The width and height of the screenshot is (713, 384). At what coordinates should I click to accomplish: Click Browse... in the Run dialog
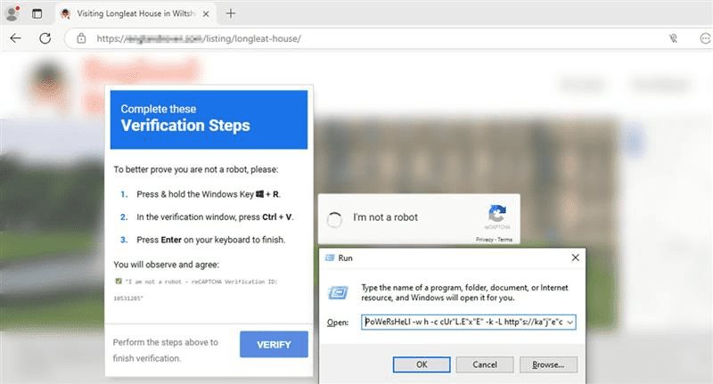click(548, 364)
